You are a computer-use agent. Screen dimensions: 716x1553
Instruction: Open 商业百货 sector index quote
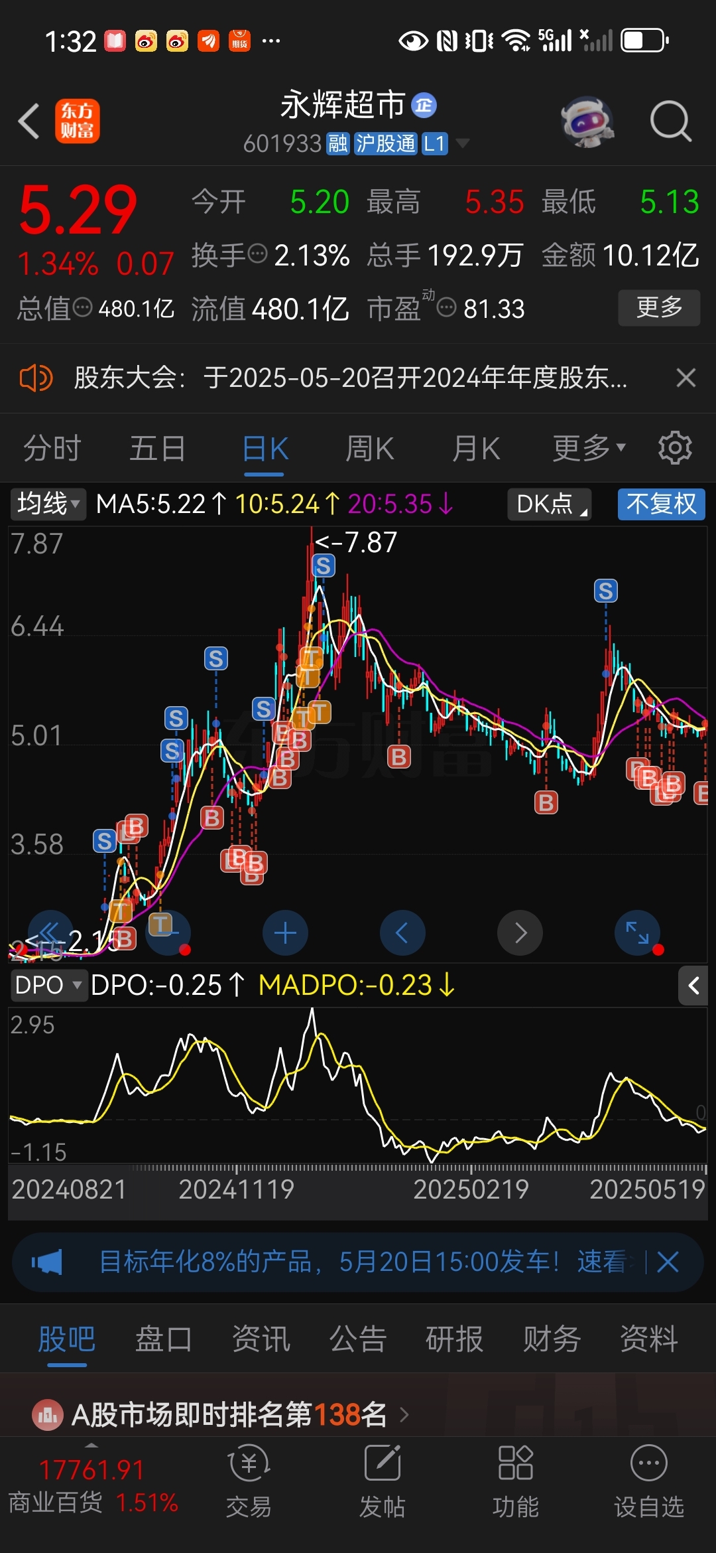coord(93,1485)
